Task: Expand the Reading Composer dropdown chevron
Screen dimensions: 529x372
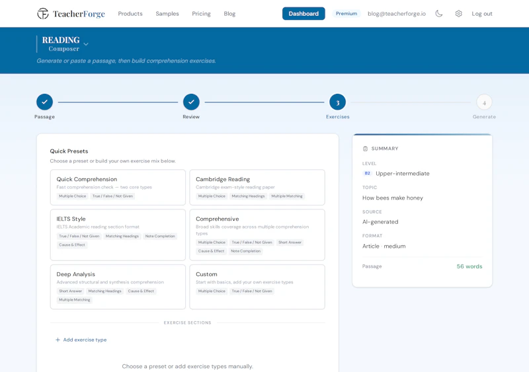Action: pos(86,44)
